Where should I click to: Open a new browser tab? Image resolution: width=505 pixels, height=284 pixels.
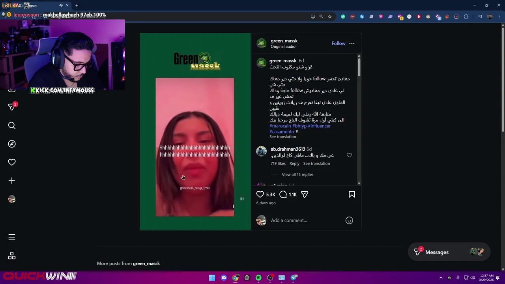click(x=77, y=6)
